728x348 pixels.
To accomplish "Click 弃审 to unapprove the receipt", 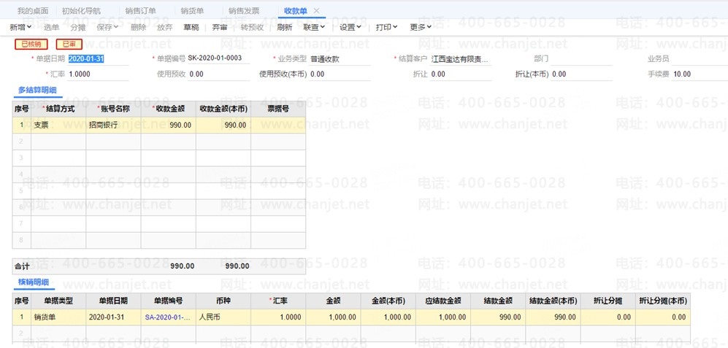I will tap(220, 28).
